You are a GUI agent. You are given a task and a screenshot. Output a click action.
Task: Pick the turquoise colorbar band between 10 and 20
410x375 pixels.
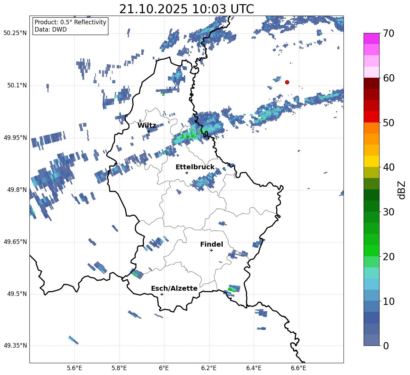(371, 273)
